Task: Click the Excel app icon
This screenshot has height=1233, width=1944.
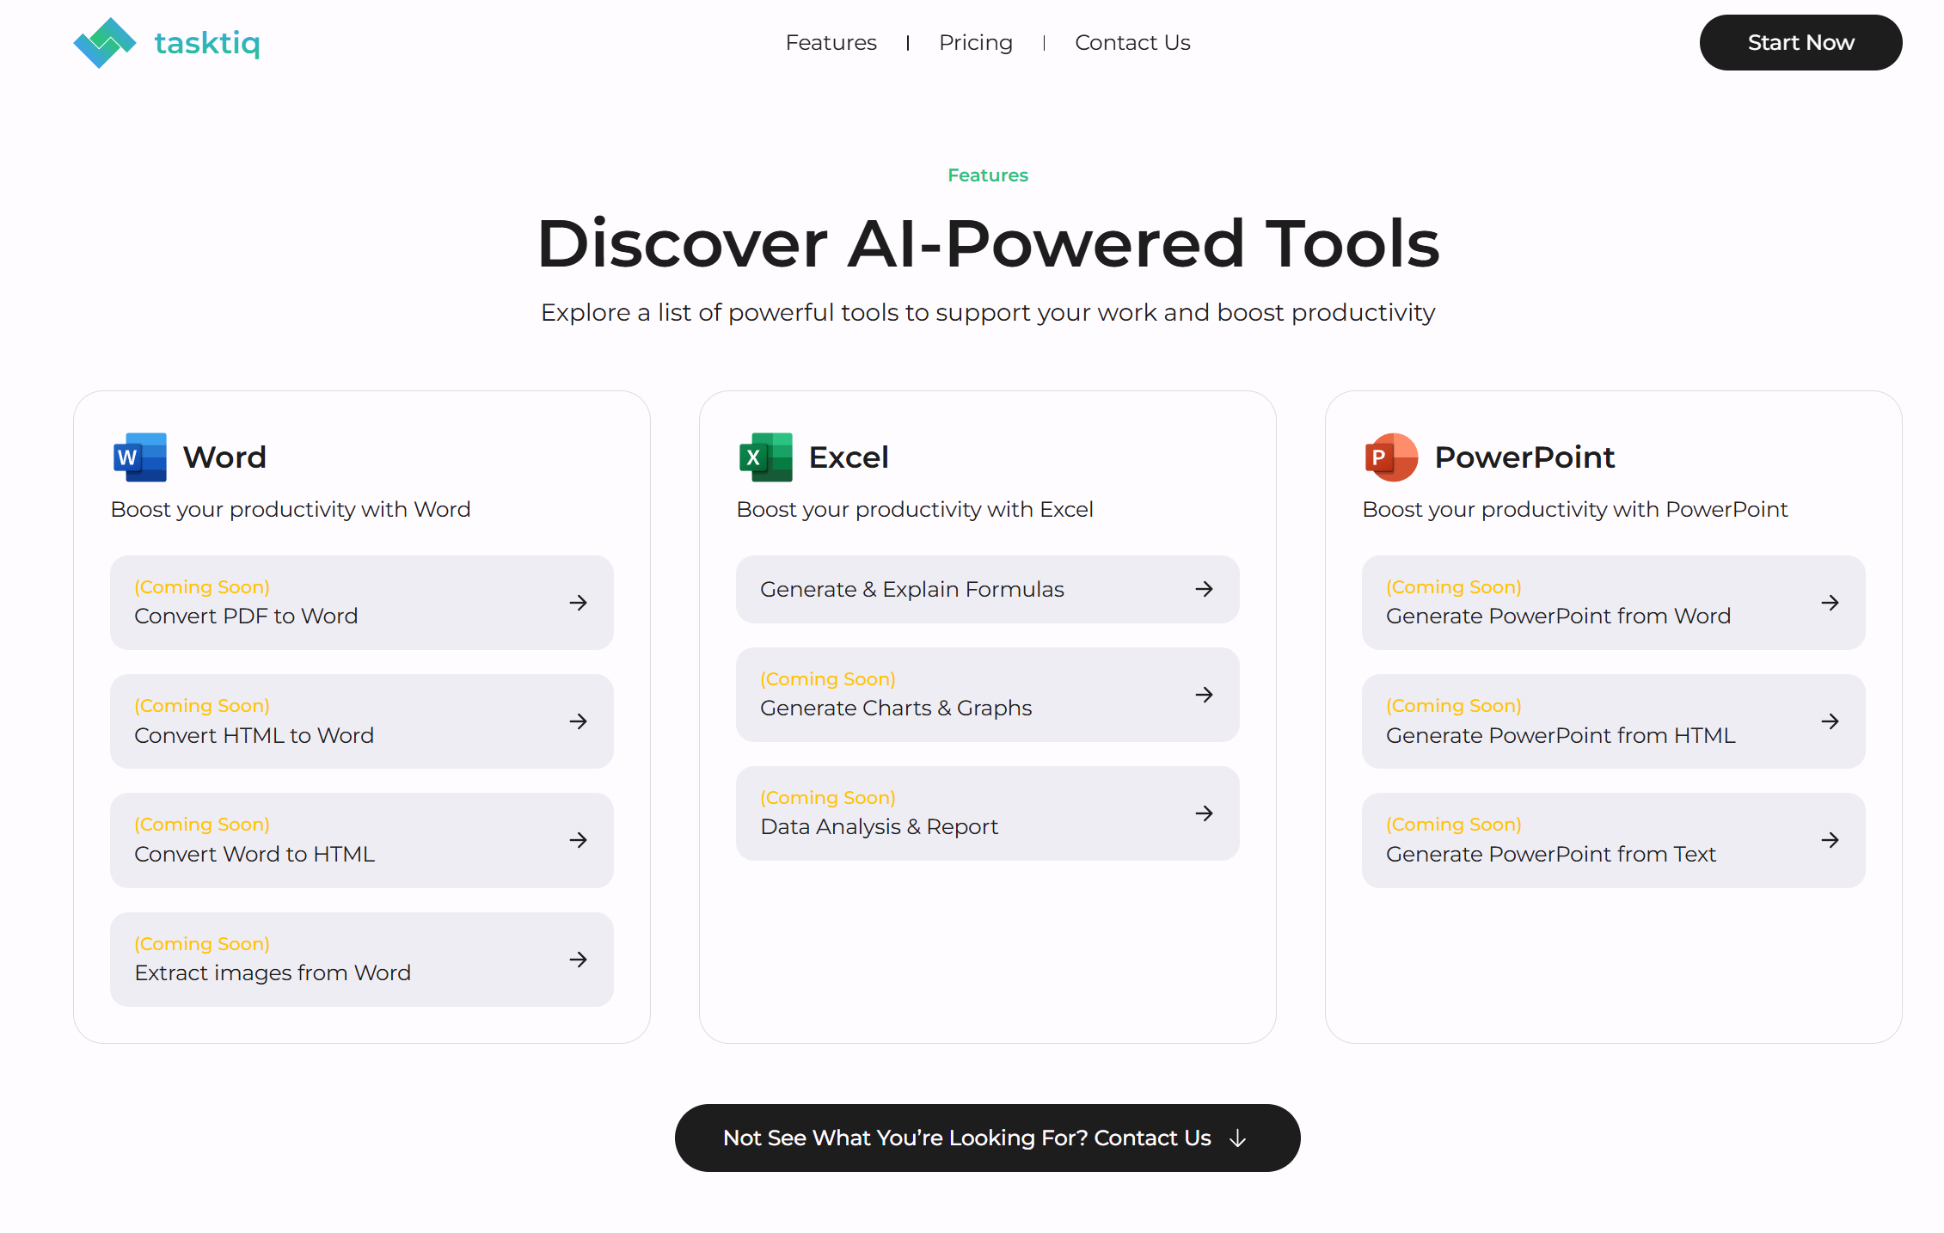Action: [765, 457]
